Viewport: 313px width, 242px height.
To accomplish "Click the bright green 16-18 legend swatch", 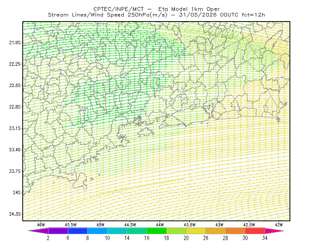I will point(156,231).
